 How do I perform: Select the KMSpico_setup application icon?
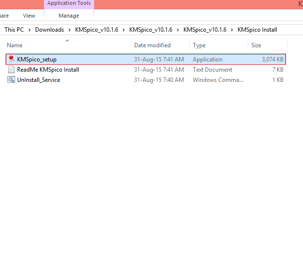[x=11, y=59]
